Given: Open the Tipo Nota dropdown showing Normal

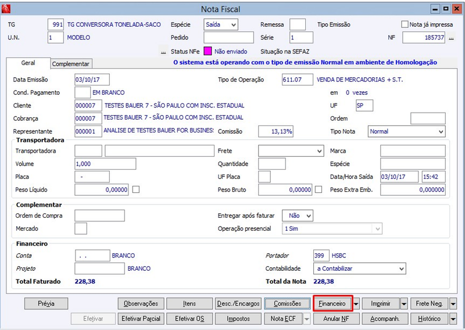Looking at the screenshot, I should click(406, 131).
